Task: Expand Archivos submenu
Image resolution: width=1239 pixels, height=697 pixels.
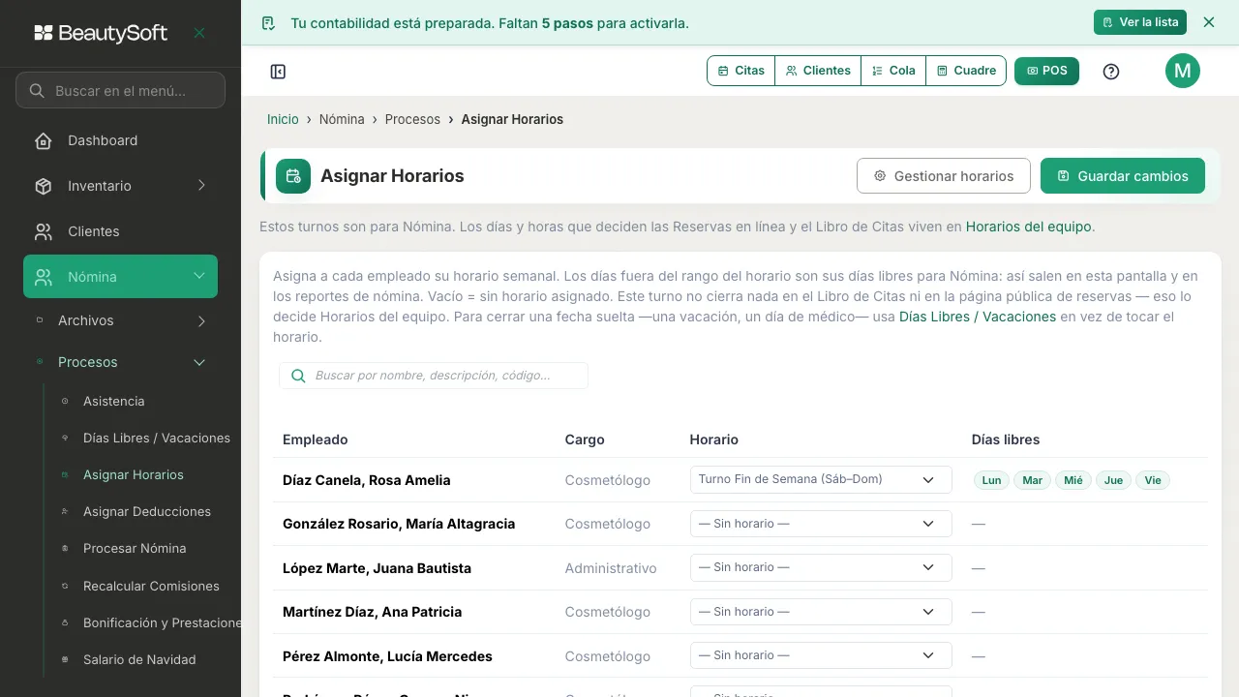Action: coord(120,320)
